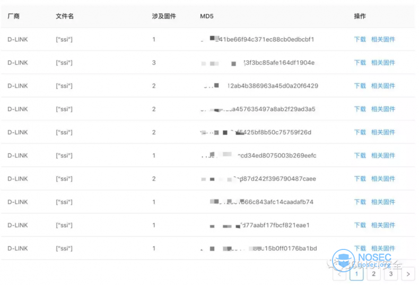Click the next page arrow
The height and width of the screenshot is (285, 419).
click(408, 274)
